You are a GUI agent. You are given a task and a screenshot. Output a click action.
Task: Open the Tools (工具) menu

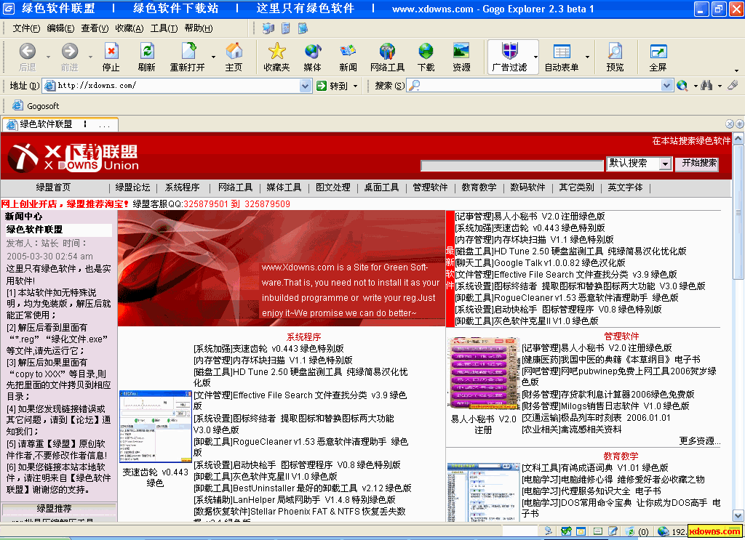tap(164, 28)
